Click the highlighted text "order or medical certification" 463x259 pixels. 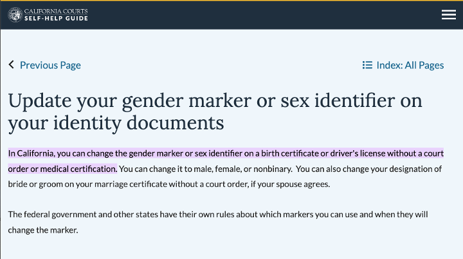(62, 169)
